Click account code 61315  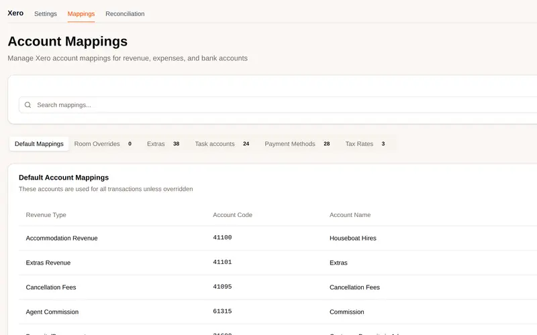(x=222, y=312)
